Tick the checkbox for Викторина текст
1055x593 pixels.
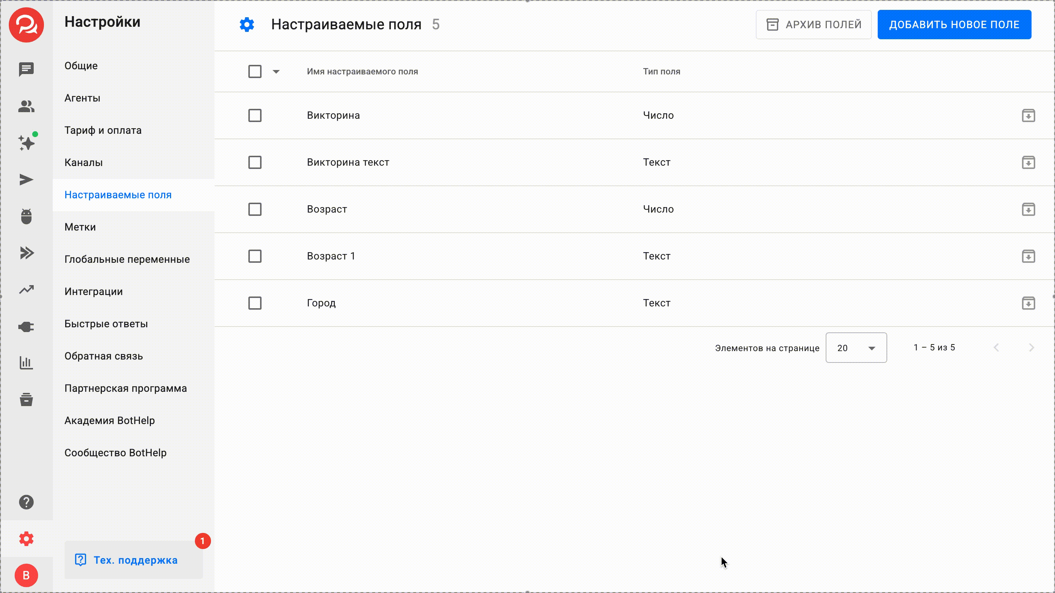pos(255,162)
